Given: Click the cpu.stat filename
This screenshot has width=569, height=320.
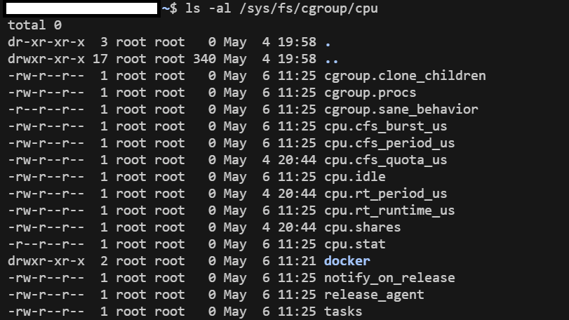Looking at the screenshot, I should point(354,244).
